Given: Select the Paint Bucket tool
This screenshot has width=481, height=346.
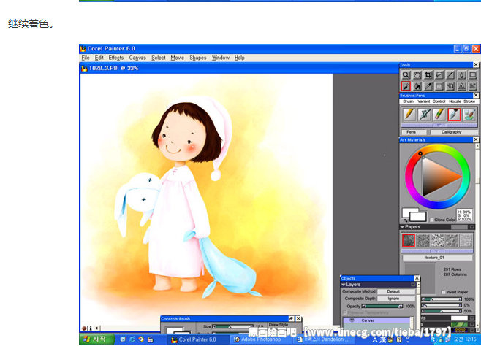Looking at the screenshot, I should coord(417,86).
